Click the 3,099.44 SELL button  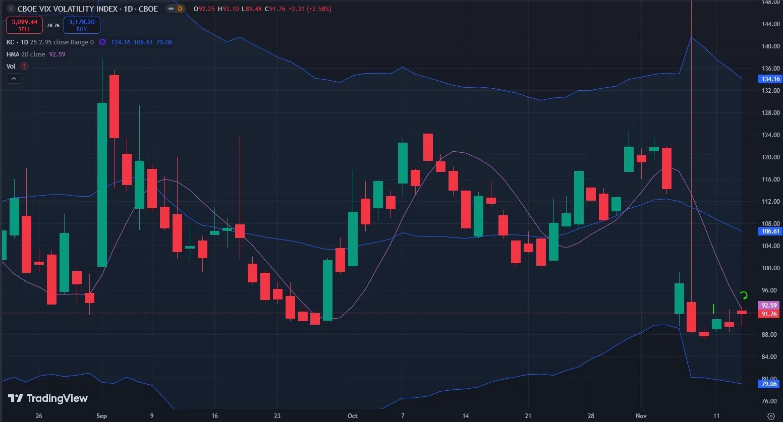point(24,25)
